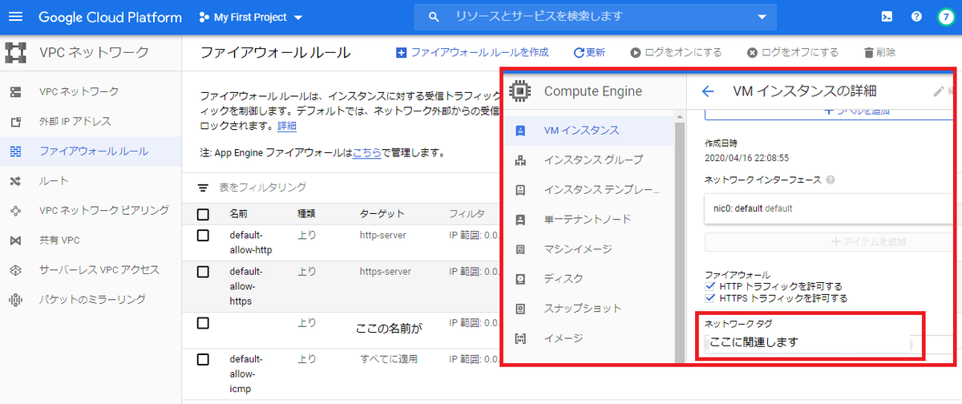Screen dimensions: 962x404
Task: Toggle HTTPS トラフィックを許可する checkbox
Action: tap(710, 298)
